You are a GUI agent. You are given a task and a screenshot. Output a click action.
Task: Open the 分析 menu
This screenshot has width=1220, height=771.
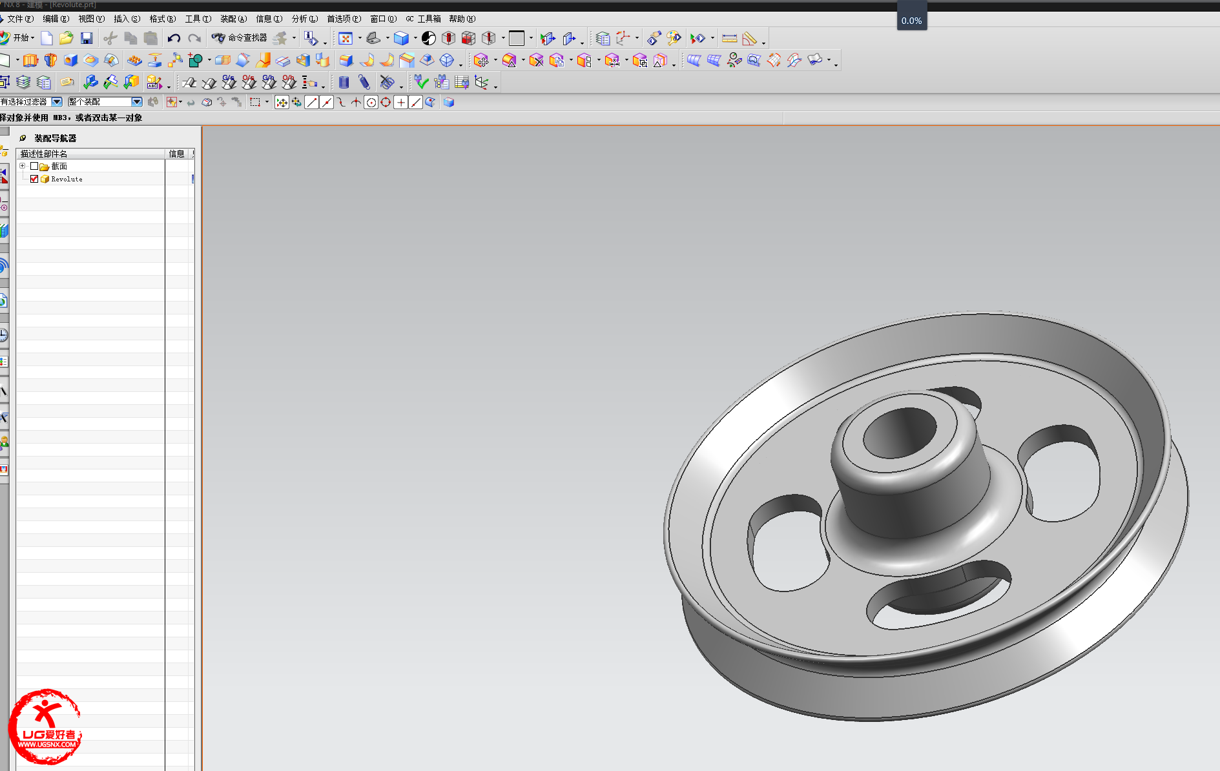(304, 19)
